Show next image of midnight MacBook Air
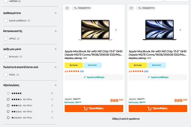Image resolution: width=191 pixels, height=127 pixels. click(180, 30)
